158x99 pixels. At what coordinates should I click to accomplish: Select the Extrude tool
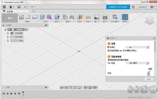tap(42, 17)
